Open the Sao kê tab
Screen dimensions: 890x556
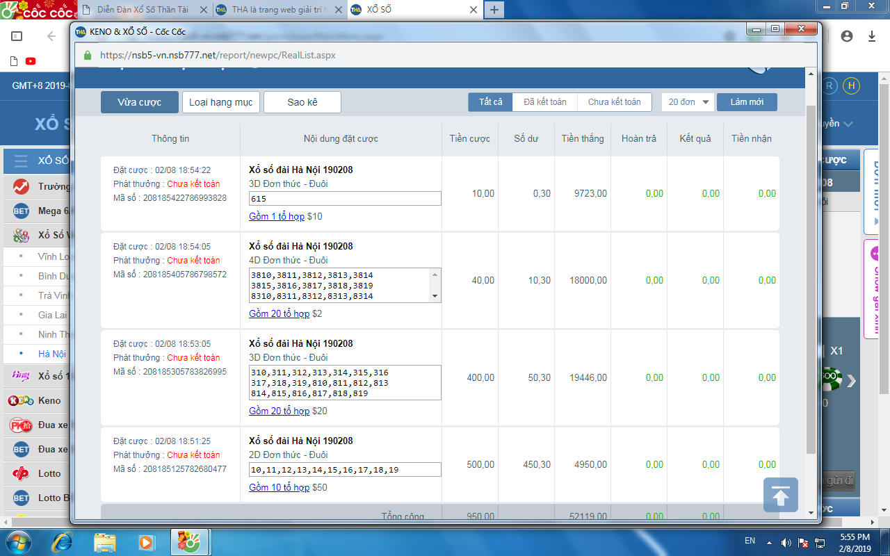pos(302,102)
